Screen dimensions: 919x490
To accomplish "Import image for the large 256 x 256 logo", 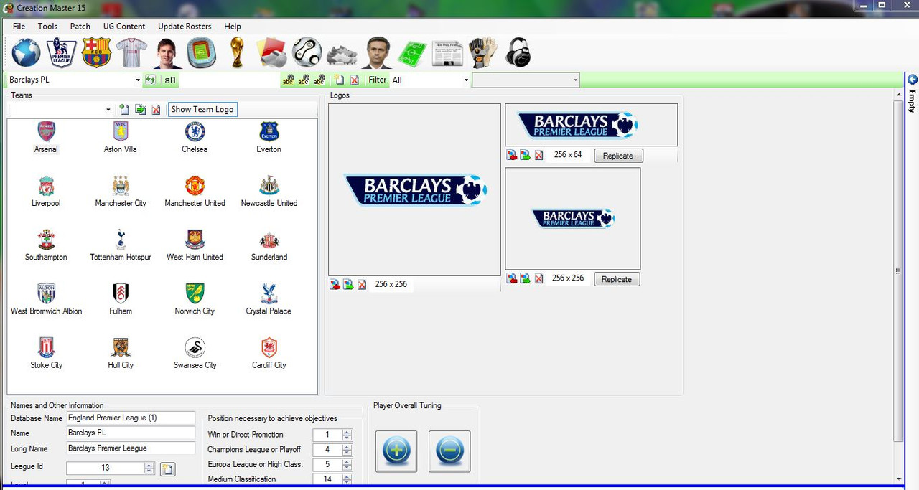I will tap(335, 284).
